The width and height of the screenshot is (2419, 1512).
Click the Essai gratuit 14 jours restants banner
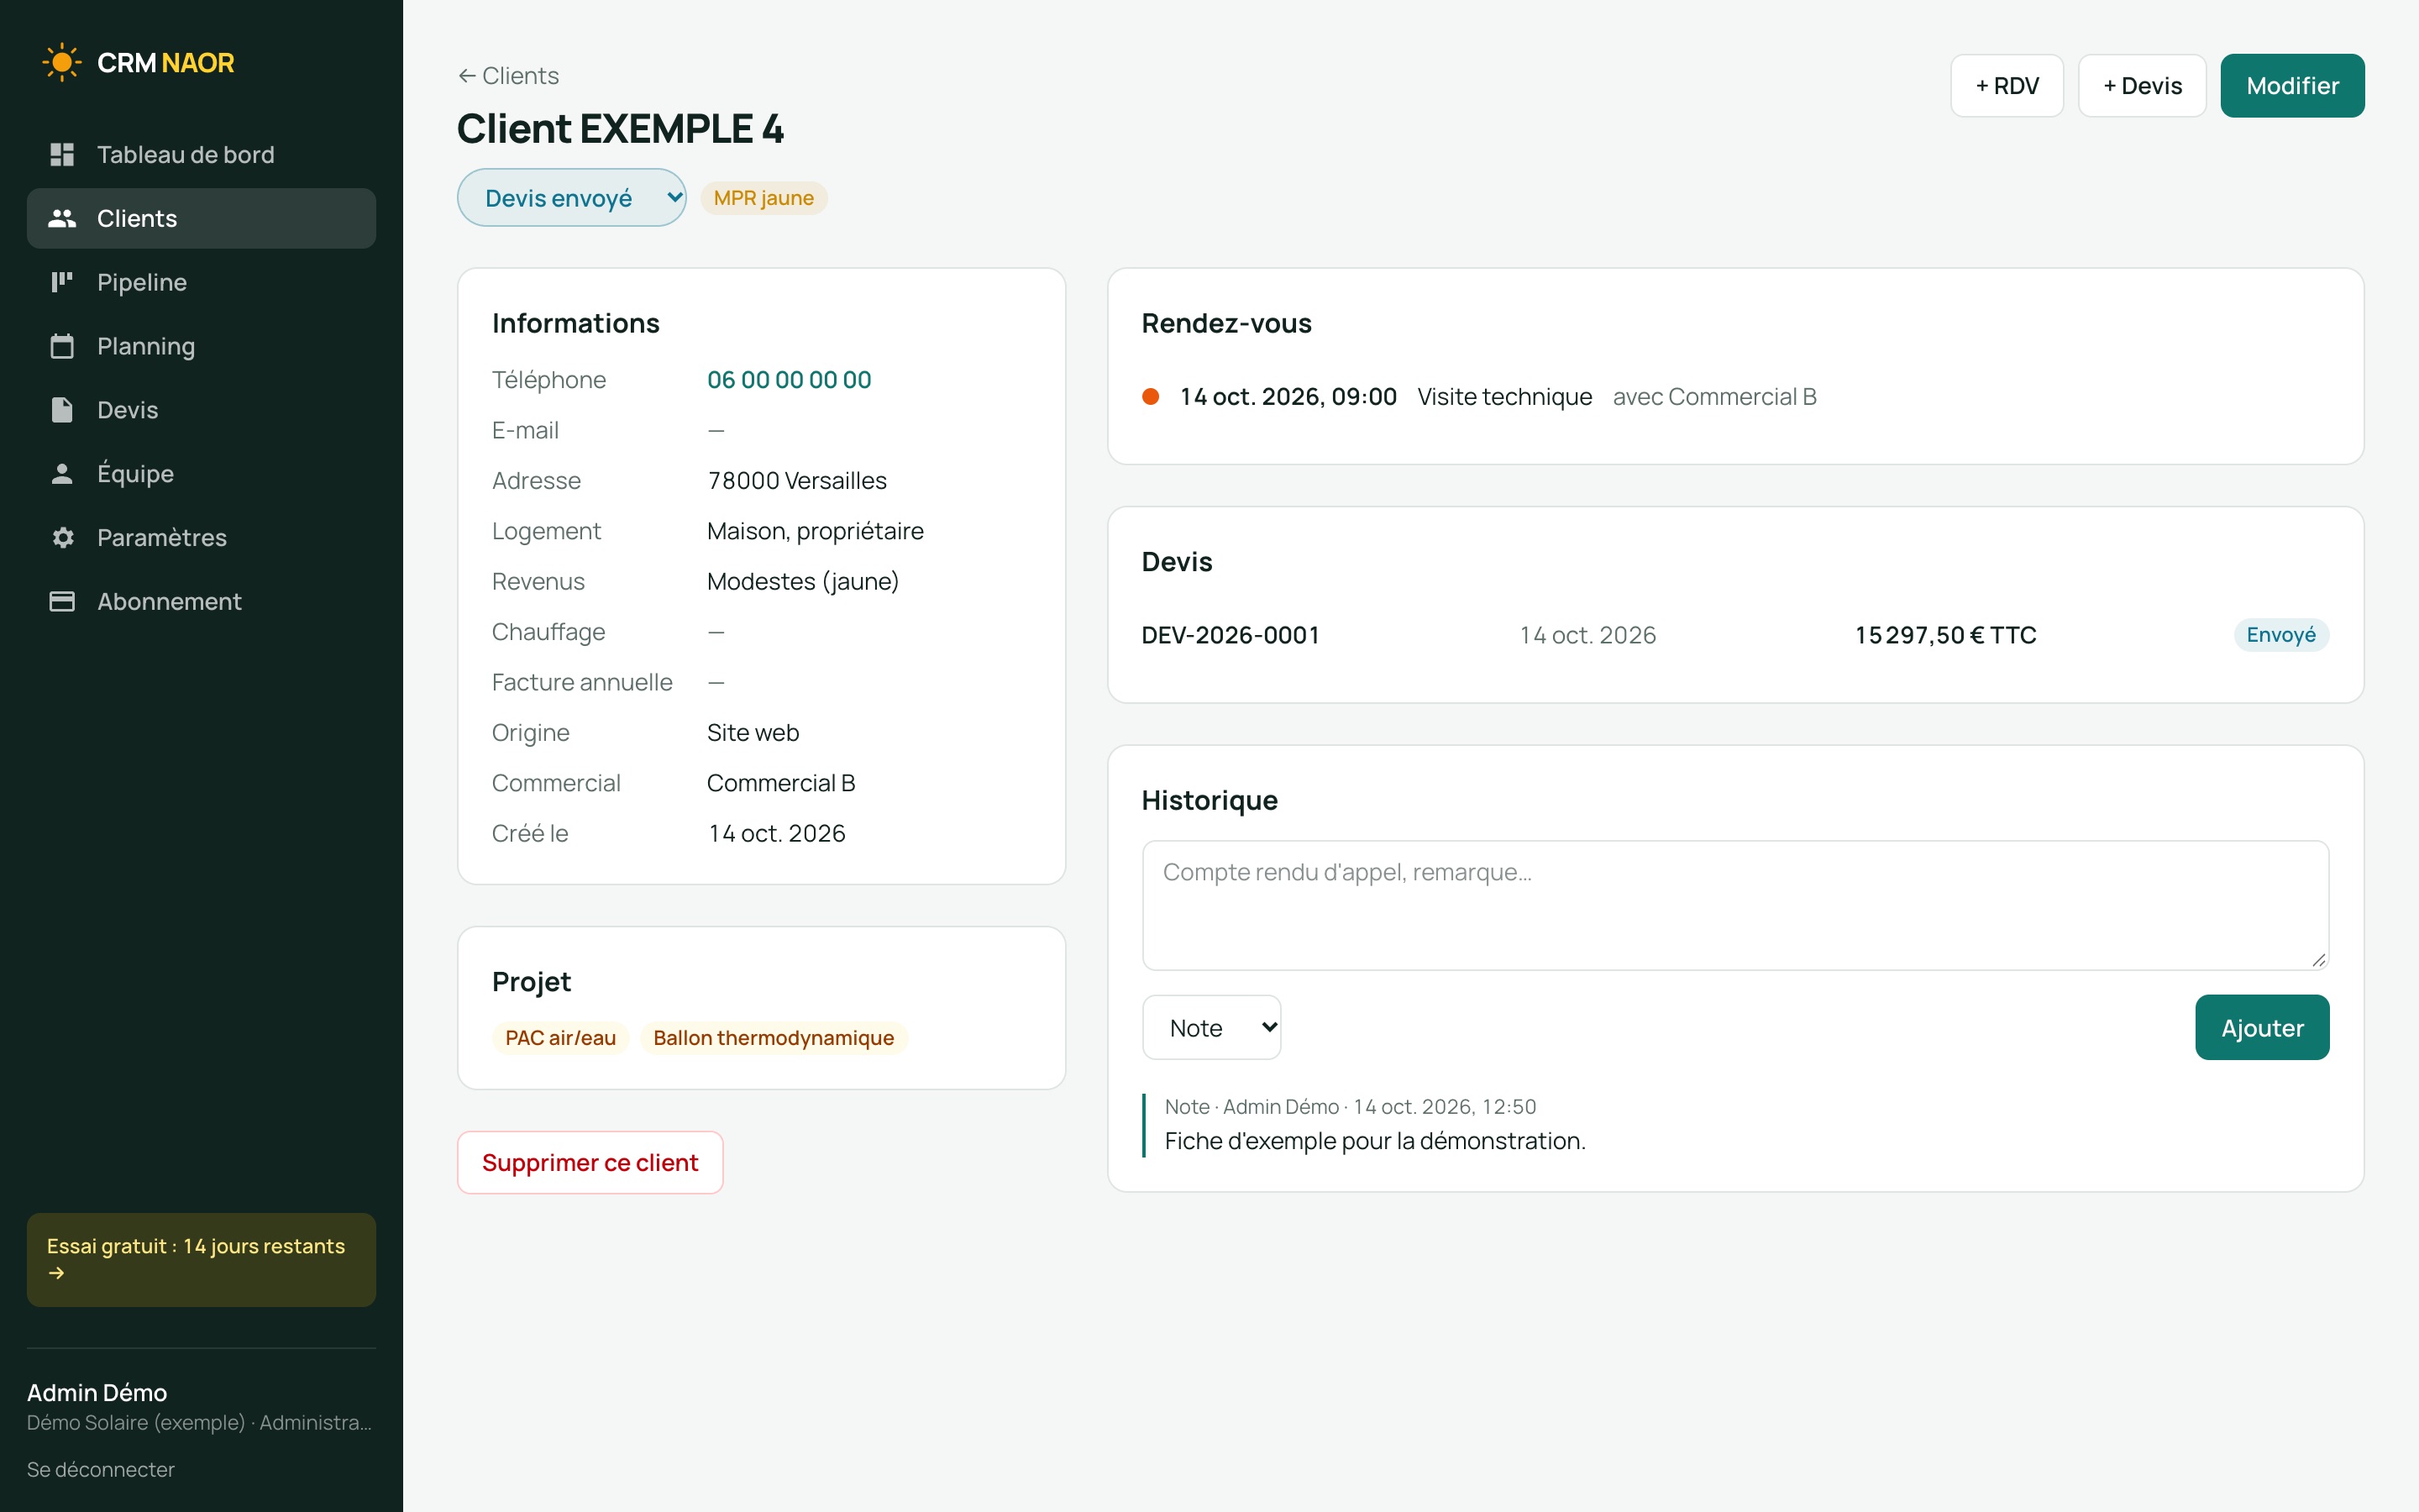point(201,1260)
